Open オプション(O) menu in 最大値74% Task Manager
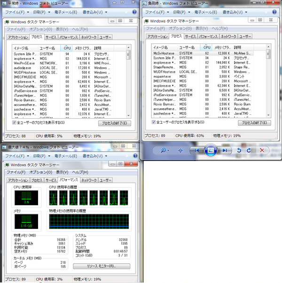 click(x=40, y=172)
